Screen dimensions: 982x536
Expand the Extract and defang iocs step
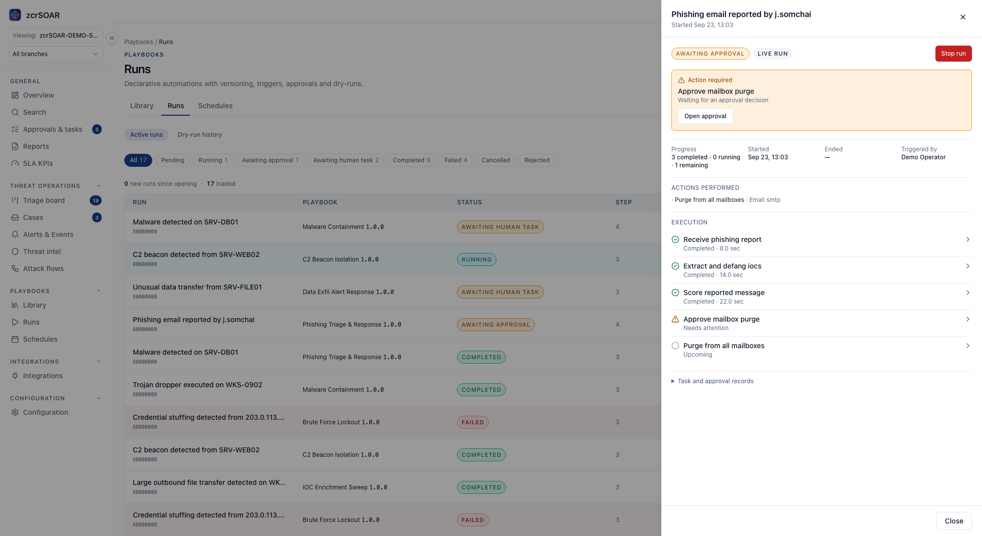click(x=821, y=270)
